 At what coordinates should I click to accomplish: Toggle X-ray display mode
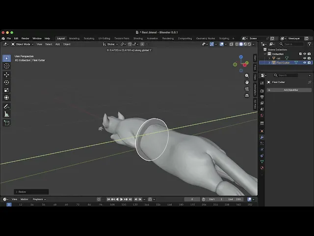pos(231,44)
